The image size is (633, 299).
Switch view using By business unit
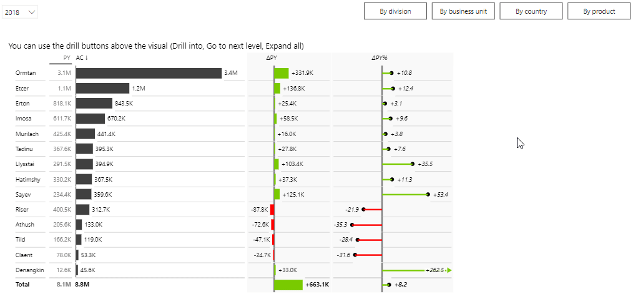pyautogui.click(x=463, y=11)
